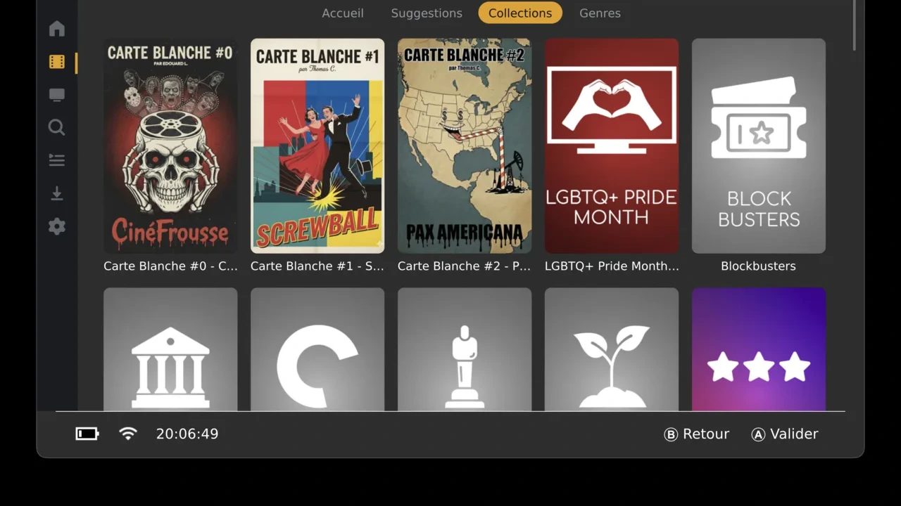Open the LGBTQ+ Pride Month collection card

point(612,145)
